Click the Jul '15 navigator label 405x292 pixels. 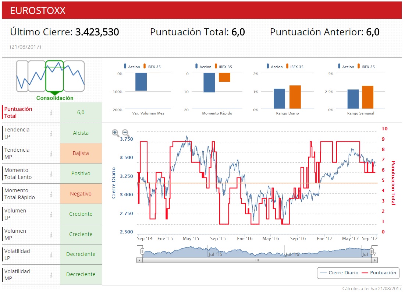pos(215,254)
